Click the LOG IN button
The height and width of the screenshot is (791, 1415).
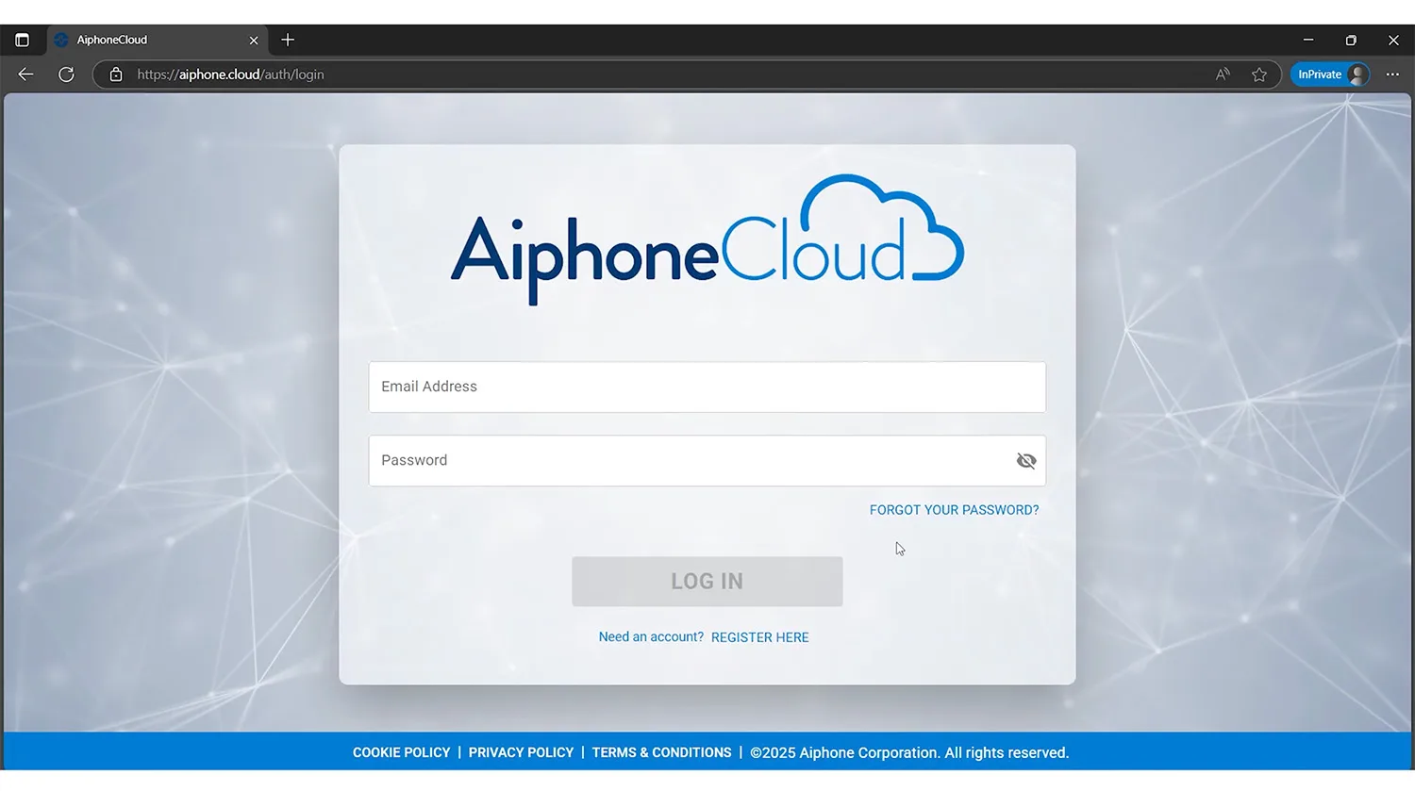point(707,582)
